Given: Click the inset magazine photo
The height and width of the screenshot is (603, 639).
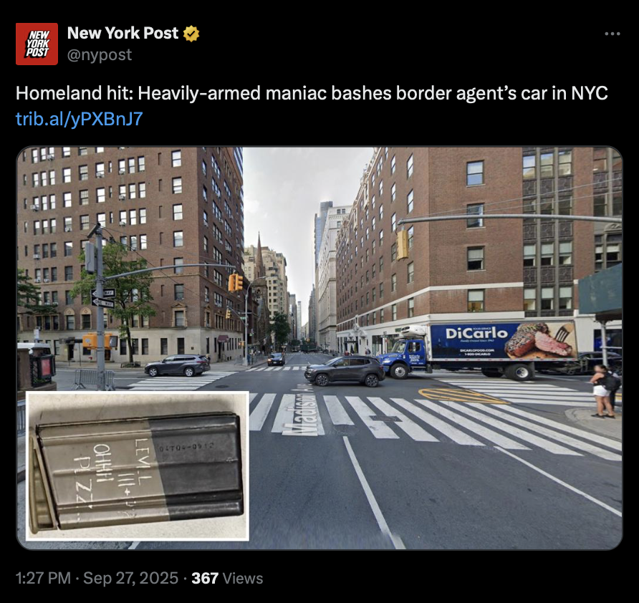Looking at the screenshot, I should point(138,466).
